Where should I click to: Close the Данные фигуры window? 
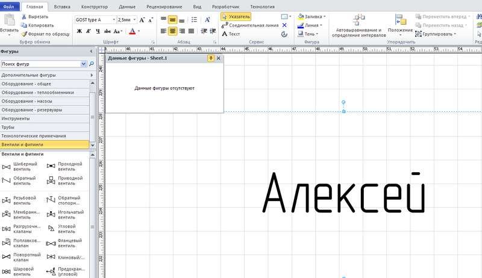pyautogui.click(x=218, y=58)
